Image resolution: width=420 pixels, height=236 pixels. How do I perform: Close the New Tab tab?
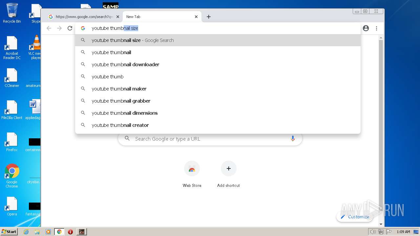196,17
